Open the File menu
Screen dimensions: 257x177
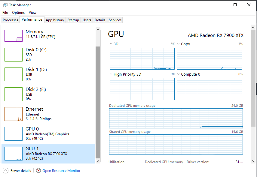[x=5, y=12]
